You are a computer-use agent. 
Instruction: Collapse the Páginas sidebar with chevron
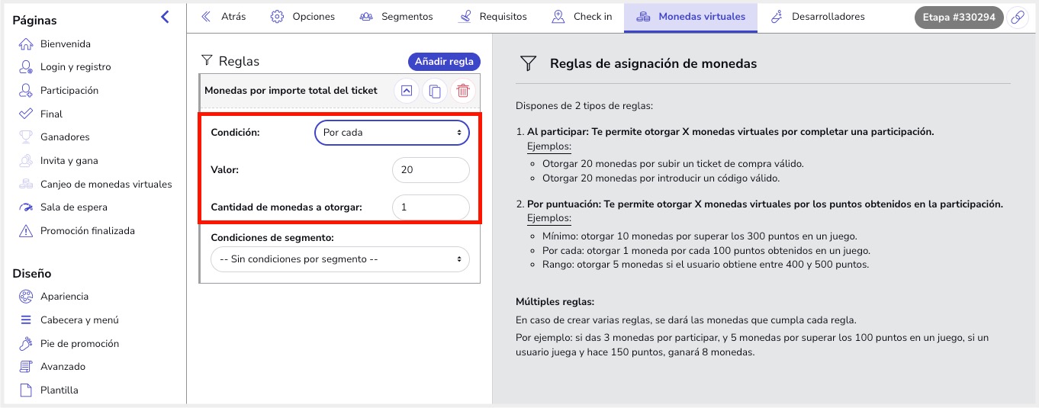[x=165, y=17]
